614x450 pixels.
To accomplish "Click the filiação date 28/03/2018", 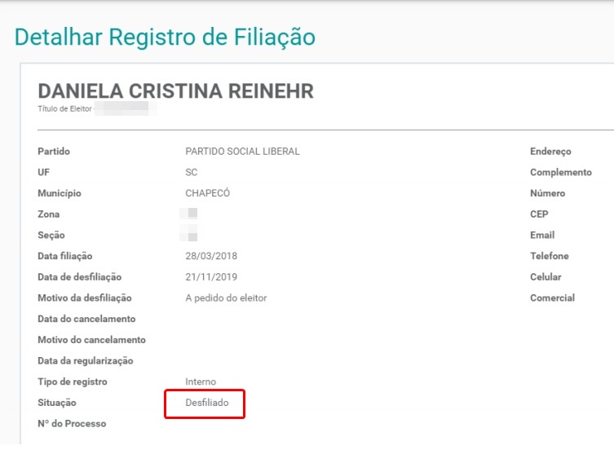I will [x=211, y=257].
